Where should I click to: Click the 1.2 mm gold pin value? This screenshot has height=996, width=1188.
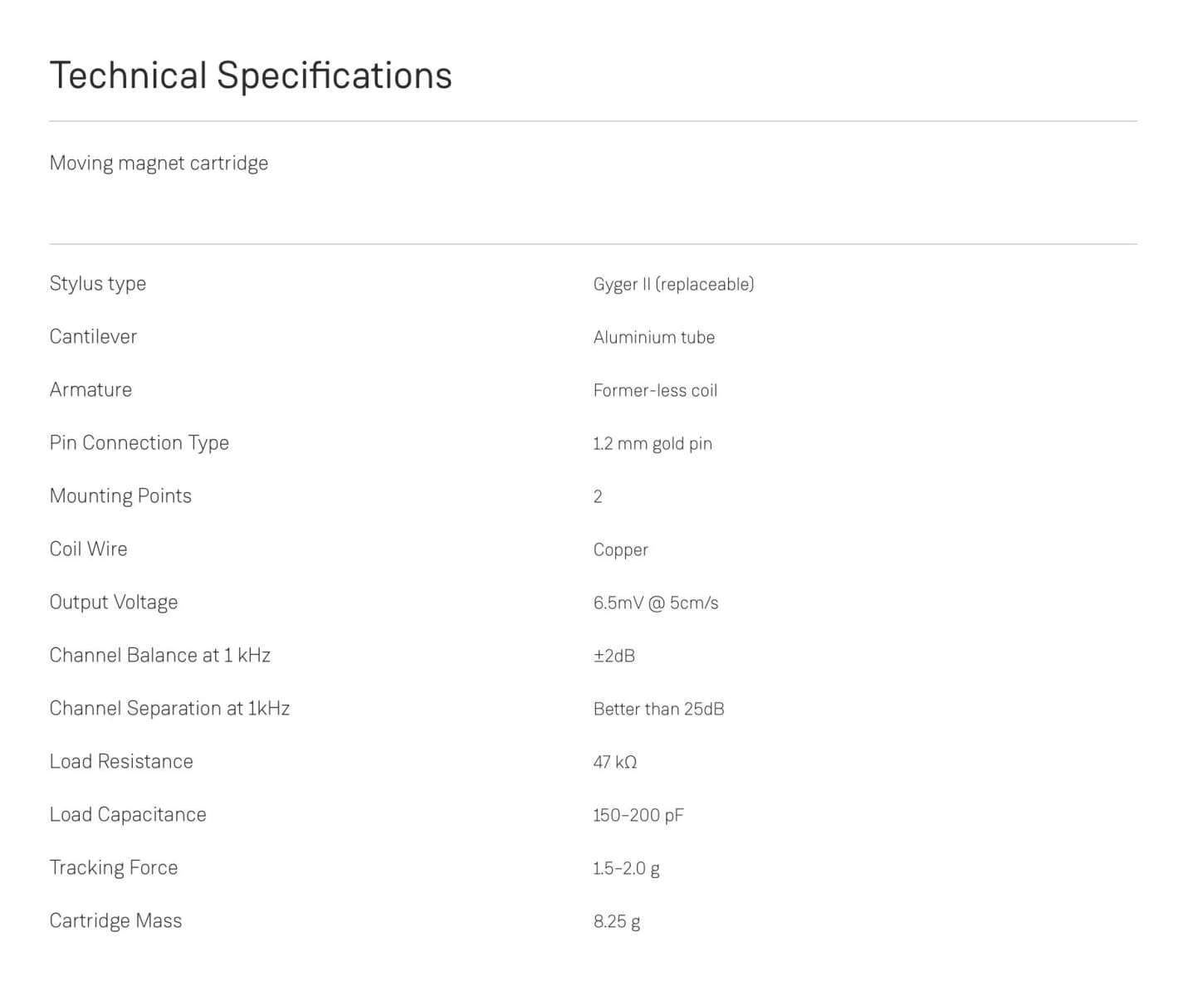click(x=652, y=444)
